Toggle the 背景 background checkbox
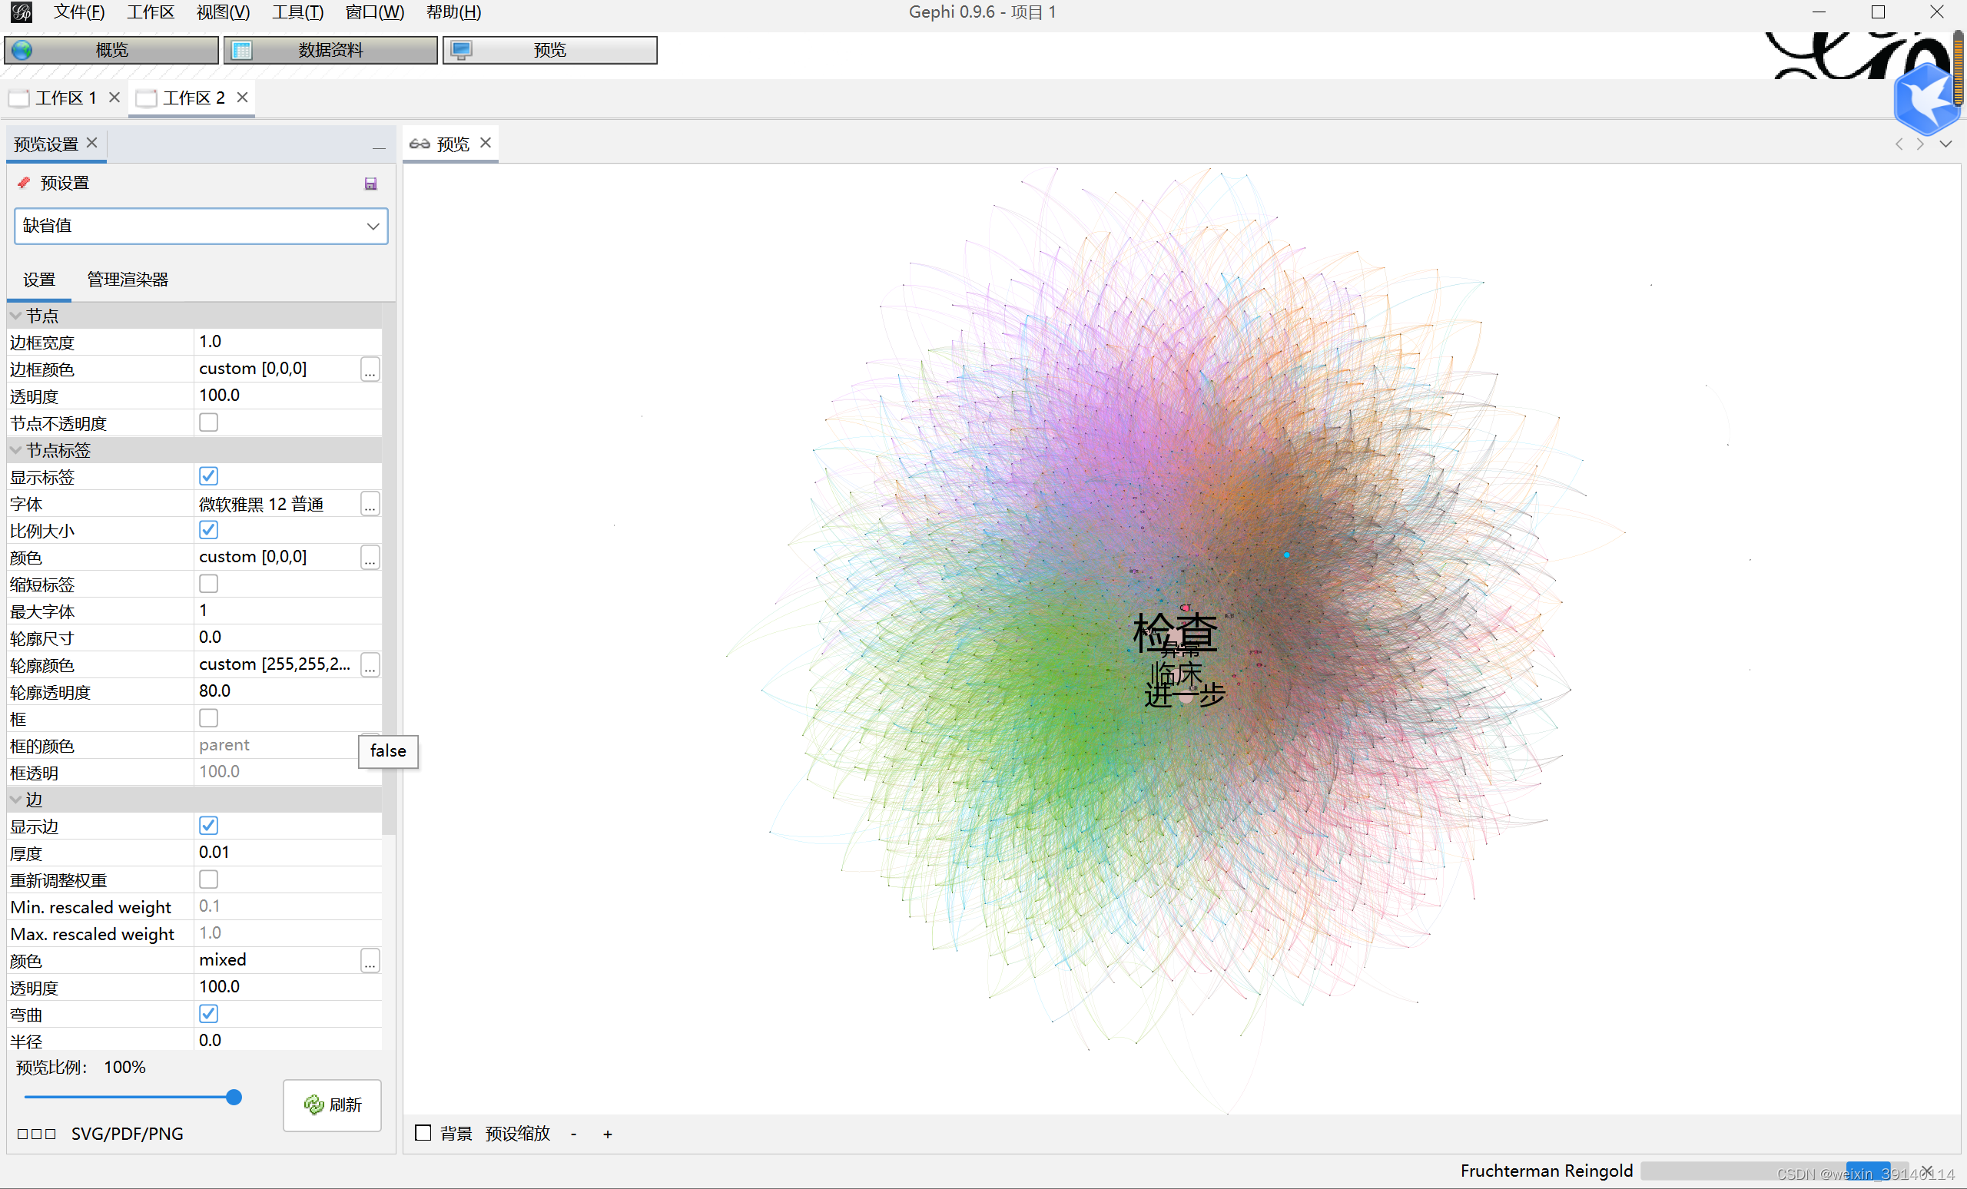This screenshot has width=1967, height=1189. (423, 1133)
